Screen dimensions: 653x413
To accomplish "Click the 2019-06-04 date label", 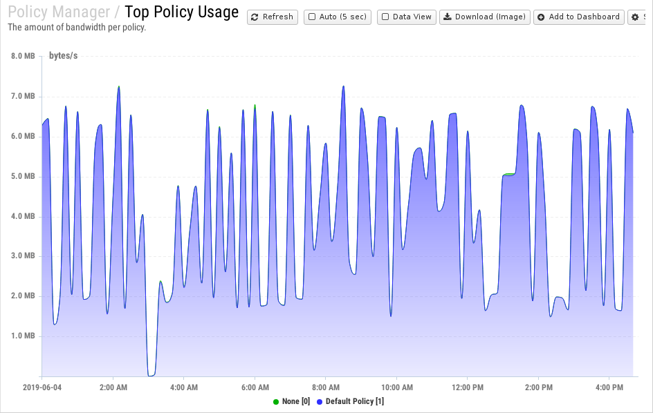I will 42,387.
